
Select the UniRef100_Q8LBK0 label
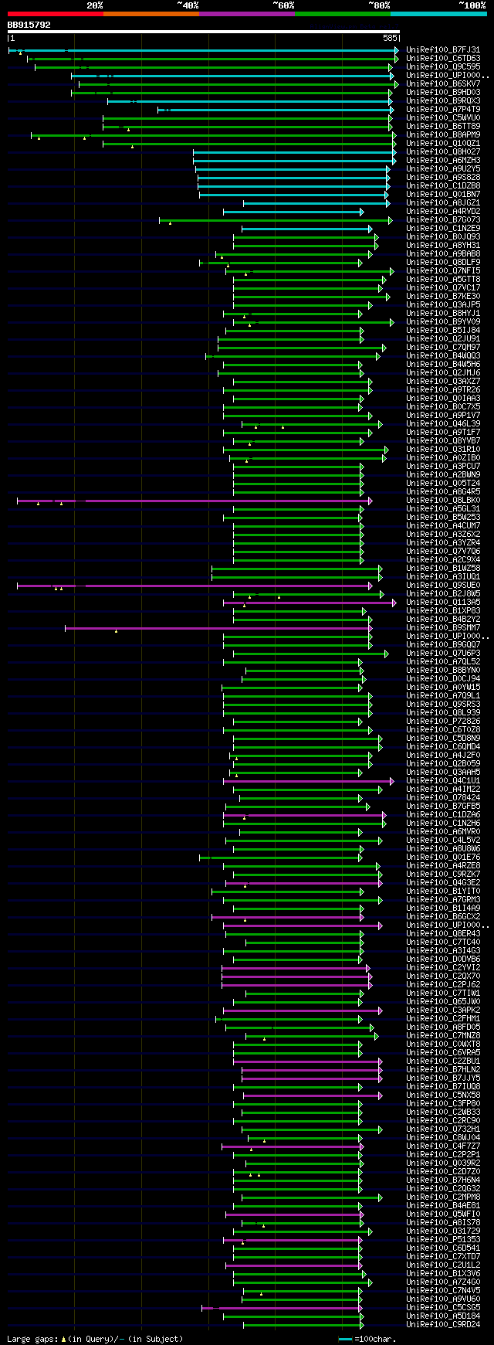[x=443, y=501]
